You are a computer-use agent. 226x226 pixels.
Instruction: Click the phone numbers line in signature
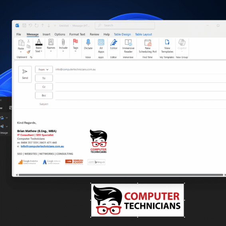point(37,143)
